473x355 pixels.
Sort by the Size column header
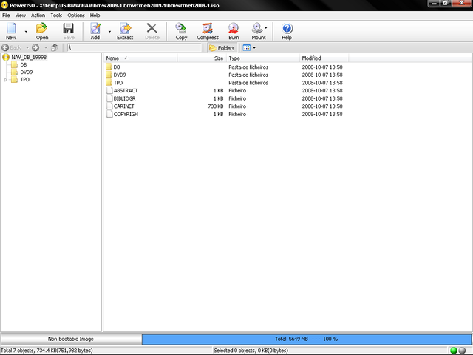point(202,58)
